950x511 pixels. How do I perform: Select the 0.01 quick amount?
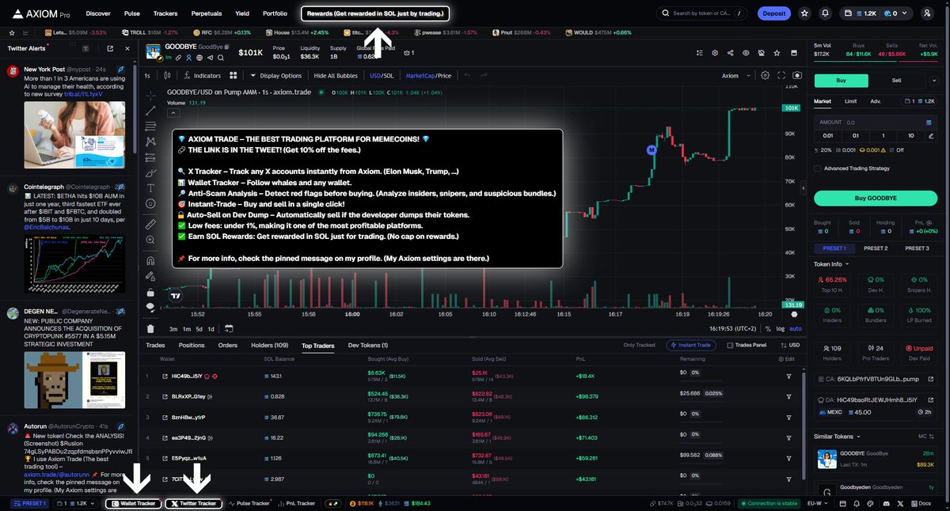(828, 135)
